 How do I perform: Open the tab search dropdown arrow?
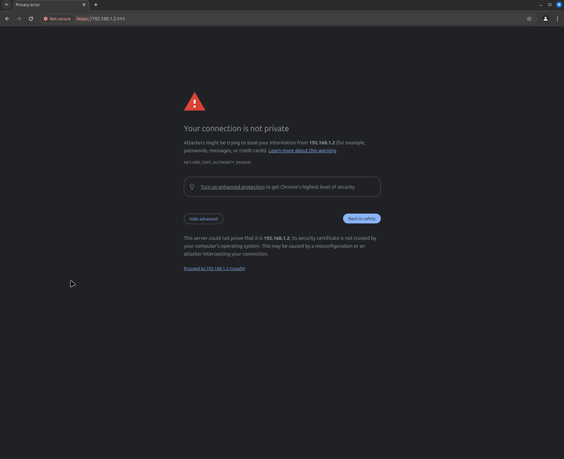[x=6, y=5]
